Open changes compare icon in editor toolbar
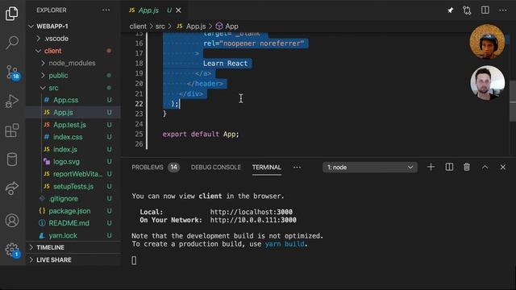The width and height of the screenshot is (516, 290). coord(467,10)
